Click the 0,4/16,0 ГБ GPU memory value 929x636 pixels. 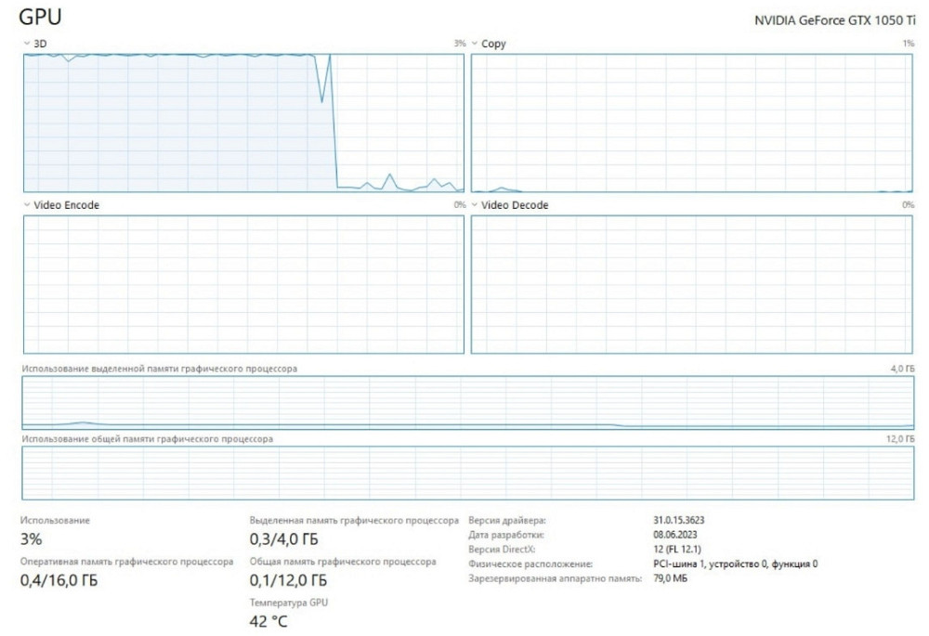click(59, 581)
